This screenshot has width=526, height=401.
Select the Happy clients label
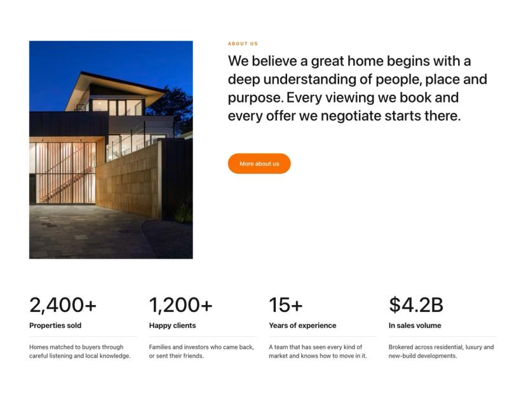[x=172, y=325]
